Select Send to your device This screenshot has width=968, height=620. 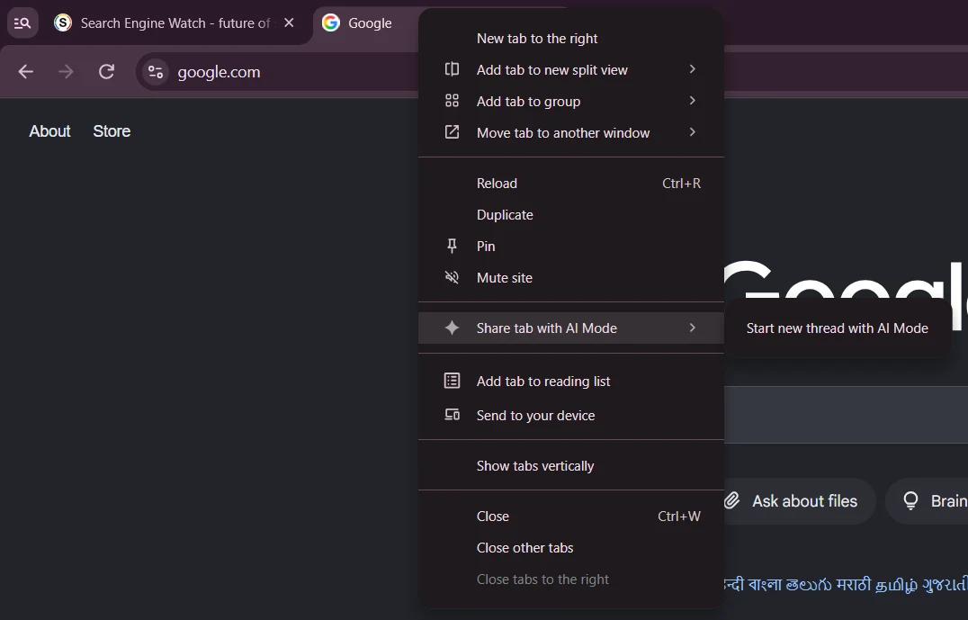coord(571,416)
